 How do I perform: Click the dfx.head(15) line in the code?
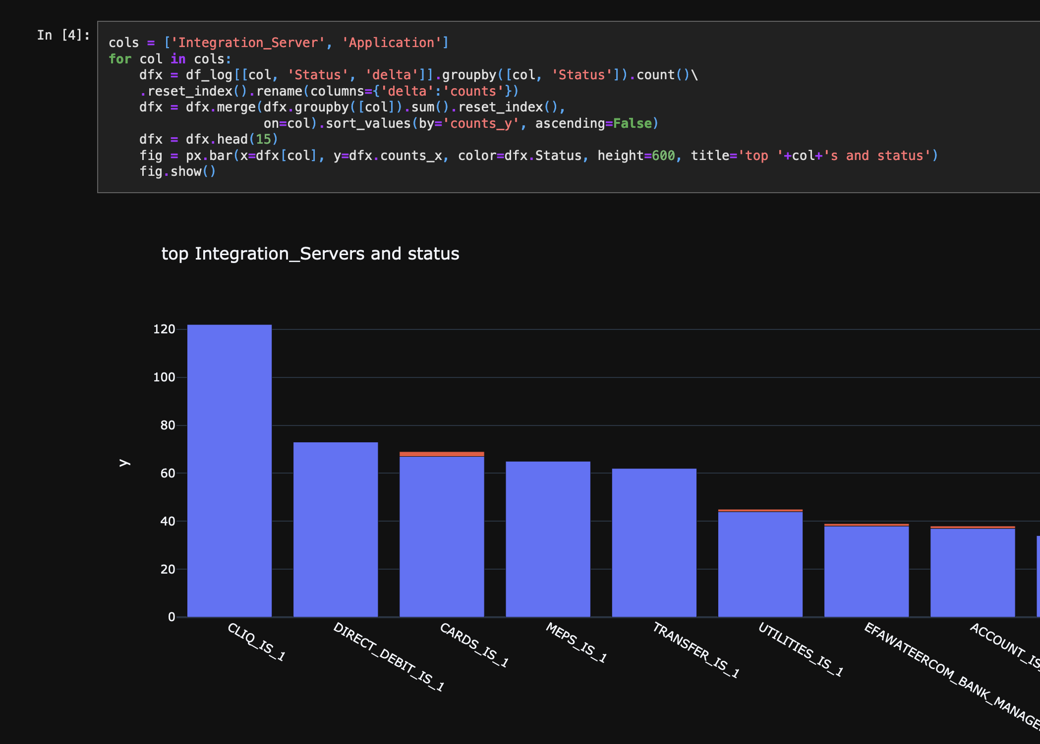(x=208, y=140)
